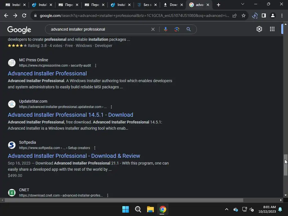Bookmark this page with star icon

pyautogui.click(x=244, y=16)
